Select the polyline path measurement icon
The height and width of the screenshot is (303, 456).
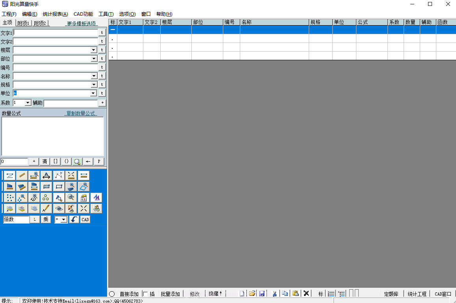[59, 176]
